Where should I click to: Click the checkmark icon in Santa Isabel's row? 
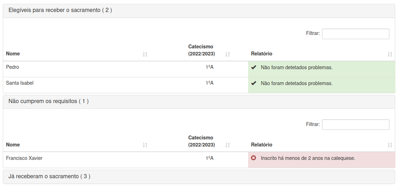coord(253,84)
